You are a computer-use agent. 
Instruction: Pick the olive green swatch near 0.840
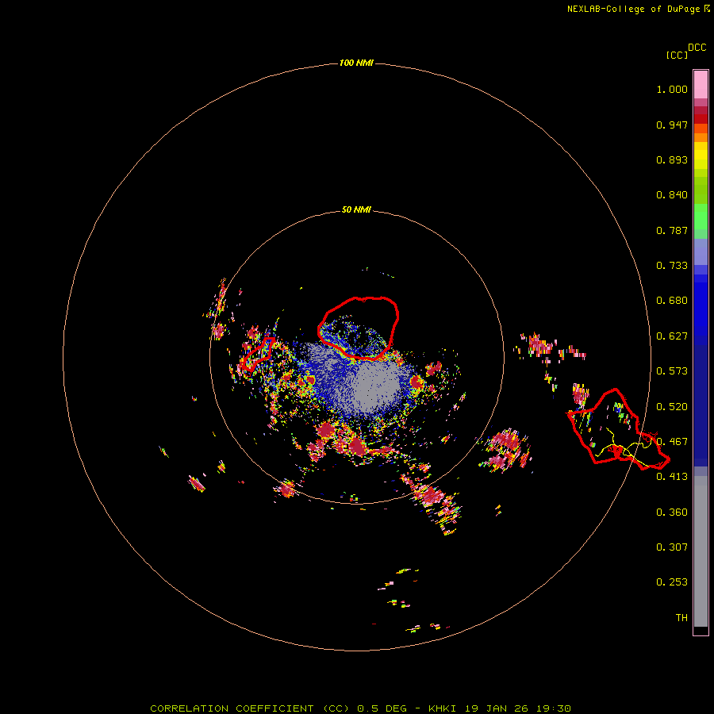[701, 190]
